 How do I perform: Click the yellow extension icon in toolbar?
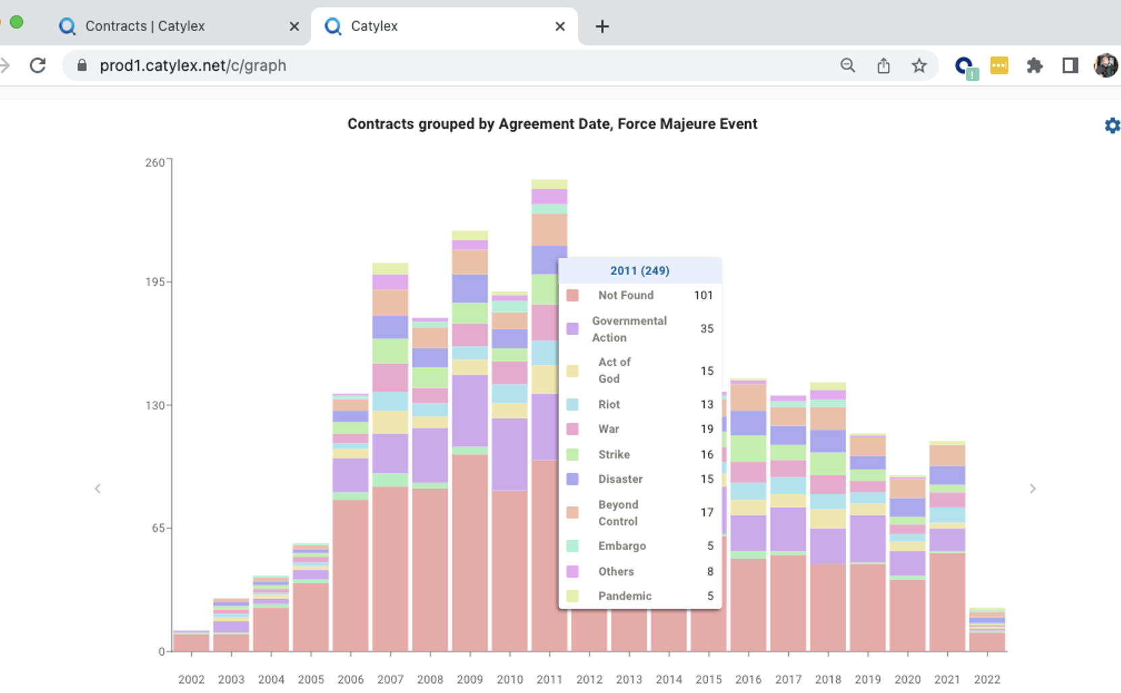999,65
